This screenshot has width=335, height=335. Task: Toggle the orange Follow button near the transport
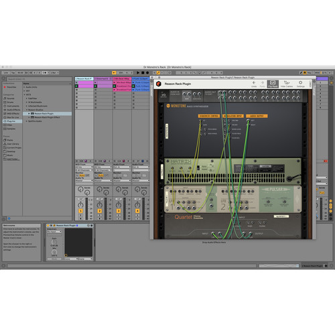click(x=114, y=72)
